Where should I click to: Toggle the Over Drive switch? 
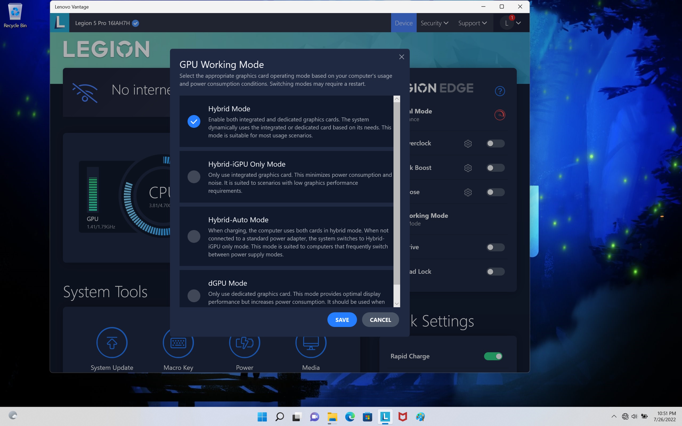(496, 247)
